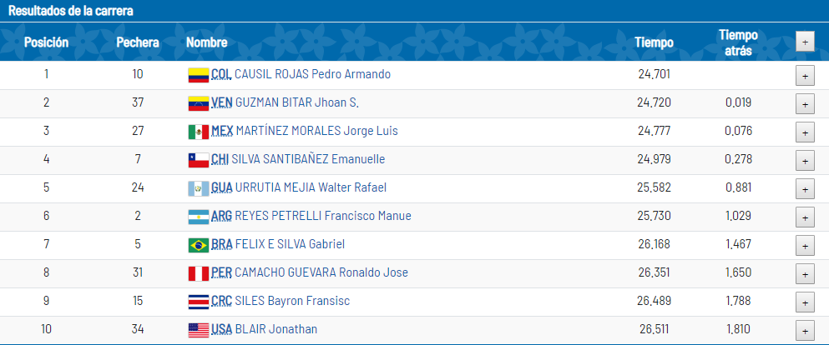Click the Colombia flag icon

pos(198,74)
